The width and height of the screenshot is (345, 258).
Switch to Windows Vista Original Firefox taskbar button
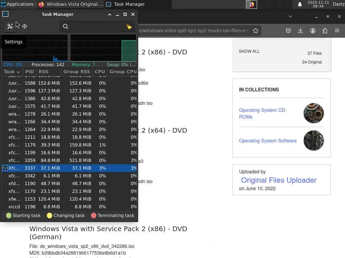click(x=71, y=4)
